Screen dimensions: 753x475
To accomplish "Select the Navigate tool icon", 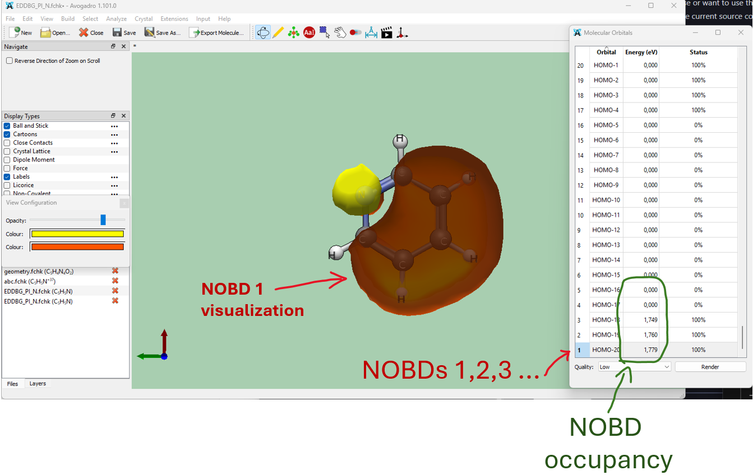I will pos(263,32).
